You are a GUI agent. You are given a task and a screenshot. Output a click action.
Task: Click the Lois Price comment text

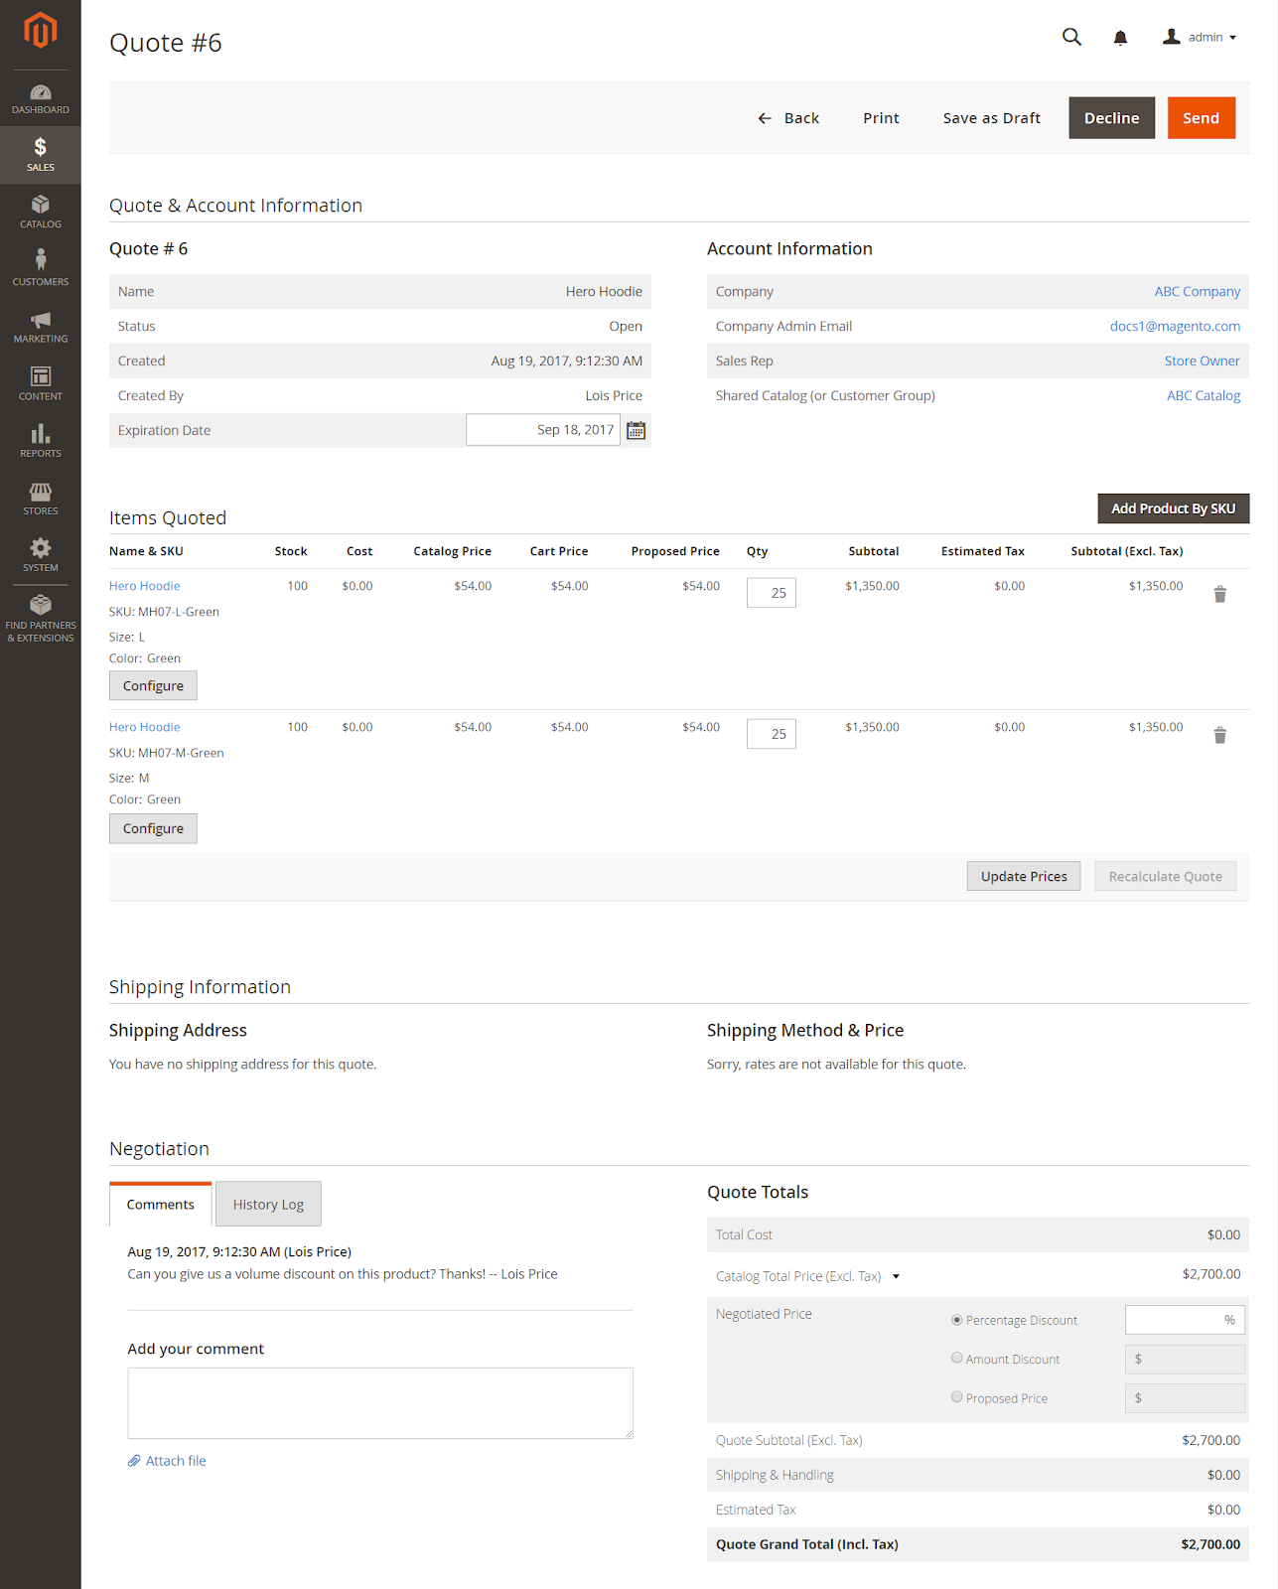coord(343,1274)
